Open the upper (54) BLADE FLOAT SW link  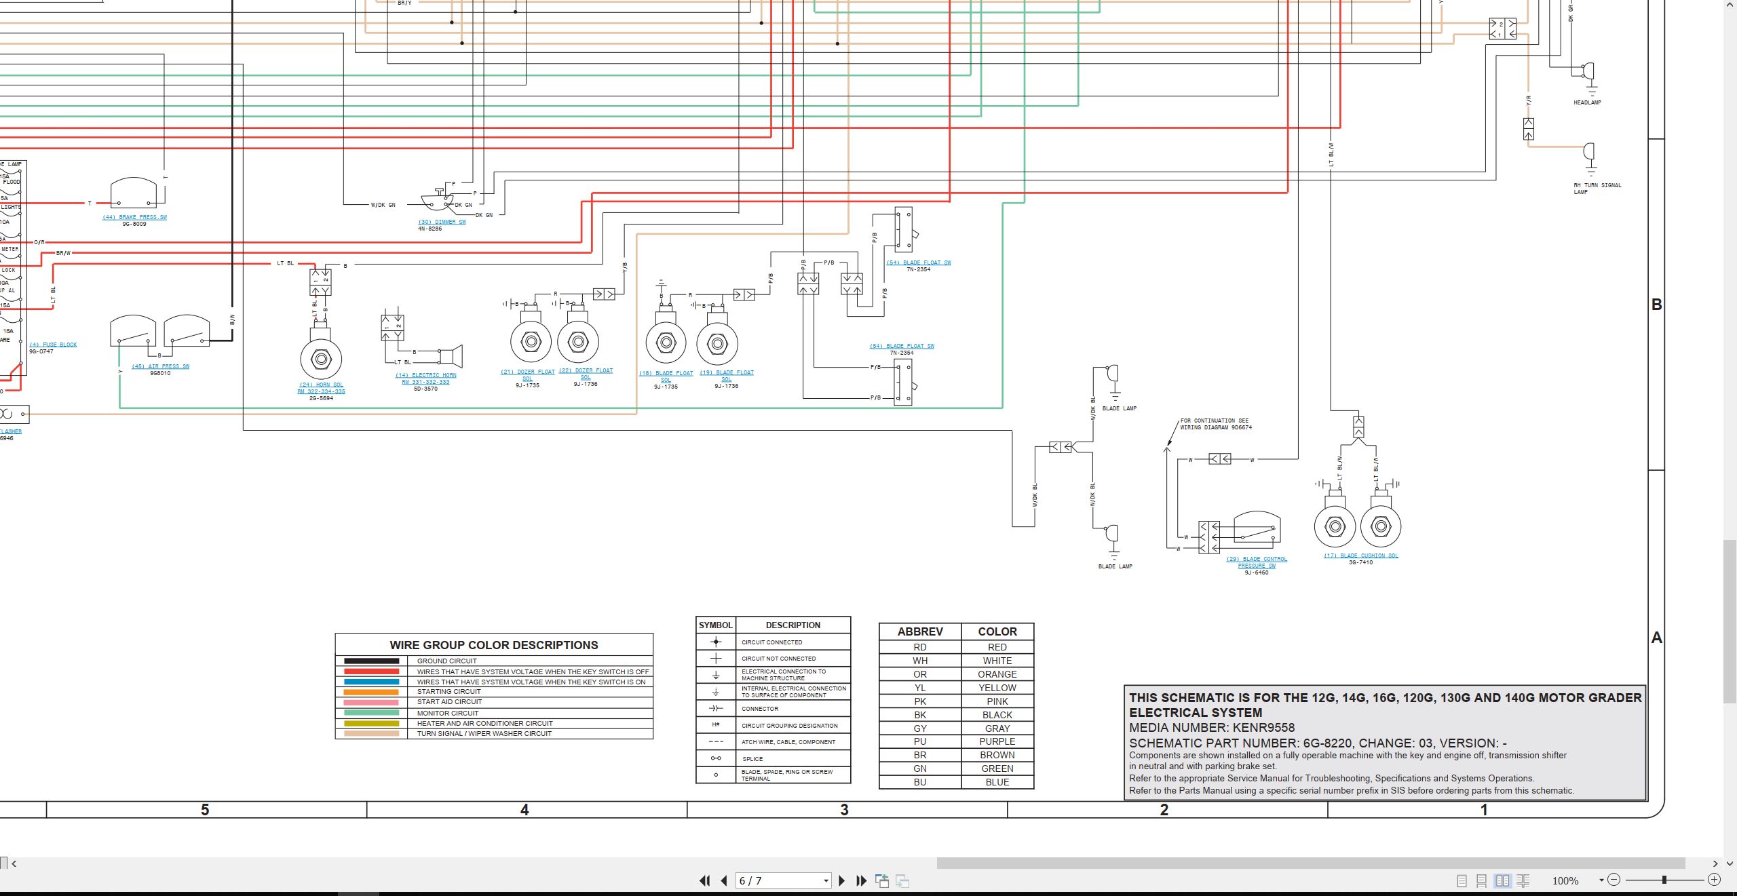(919, 262)
